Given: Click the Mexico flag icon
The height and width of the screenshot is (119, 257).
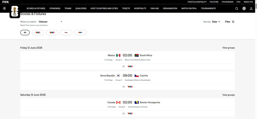Looking at the screenshot, I should click(x=118, y=55).
